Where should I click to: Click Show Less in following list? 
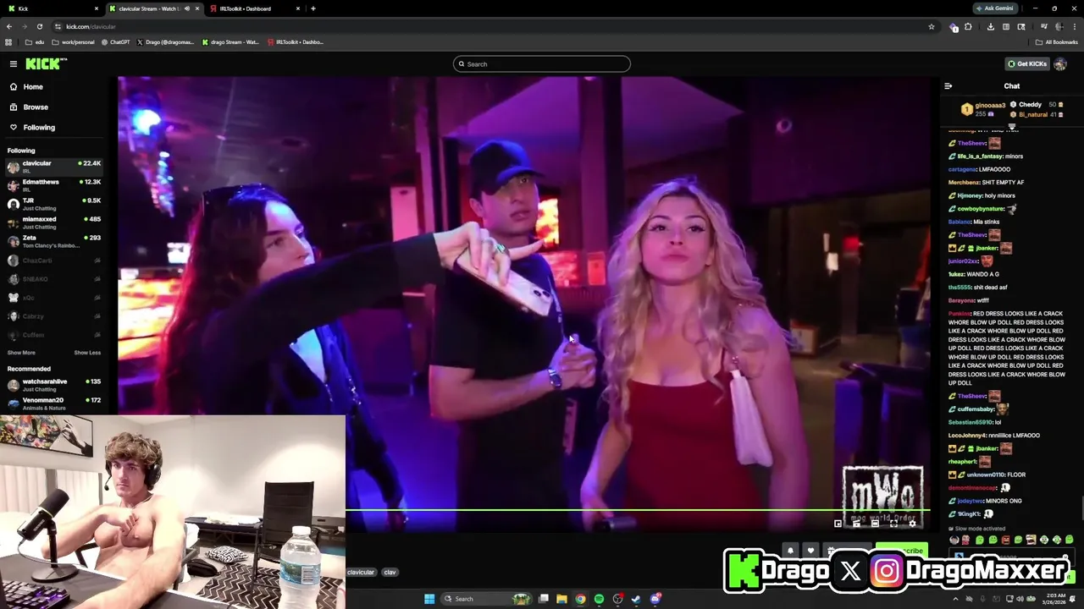point(87,353)
